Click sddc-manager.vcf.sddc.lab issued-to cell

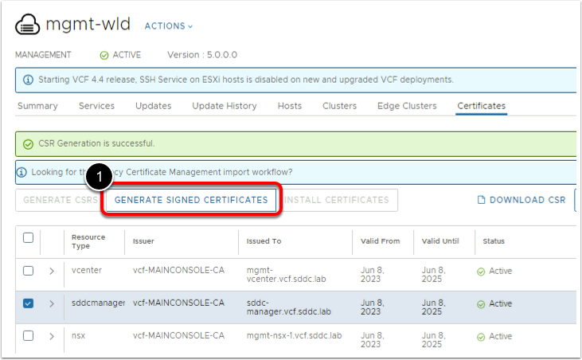click(289, 307)
